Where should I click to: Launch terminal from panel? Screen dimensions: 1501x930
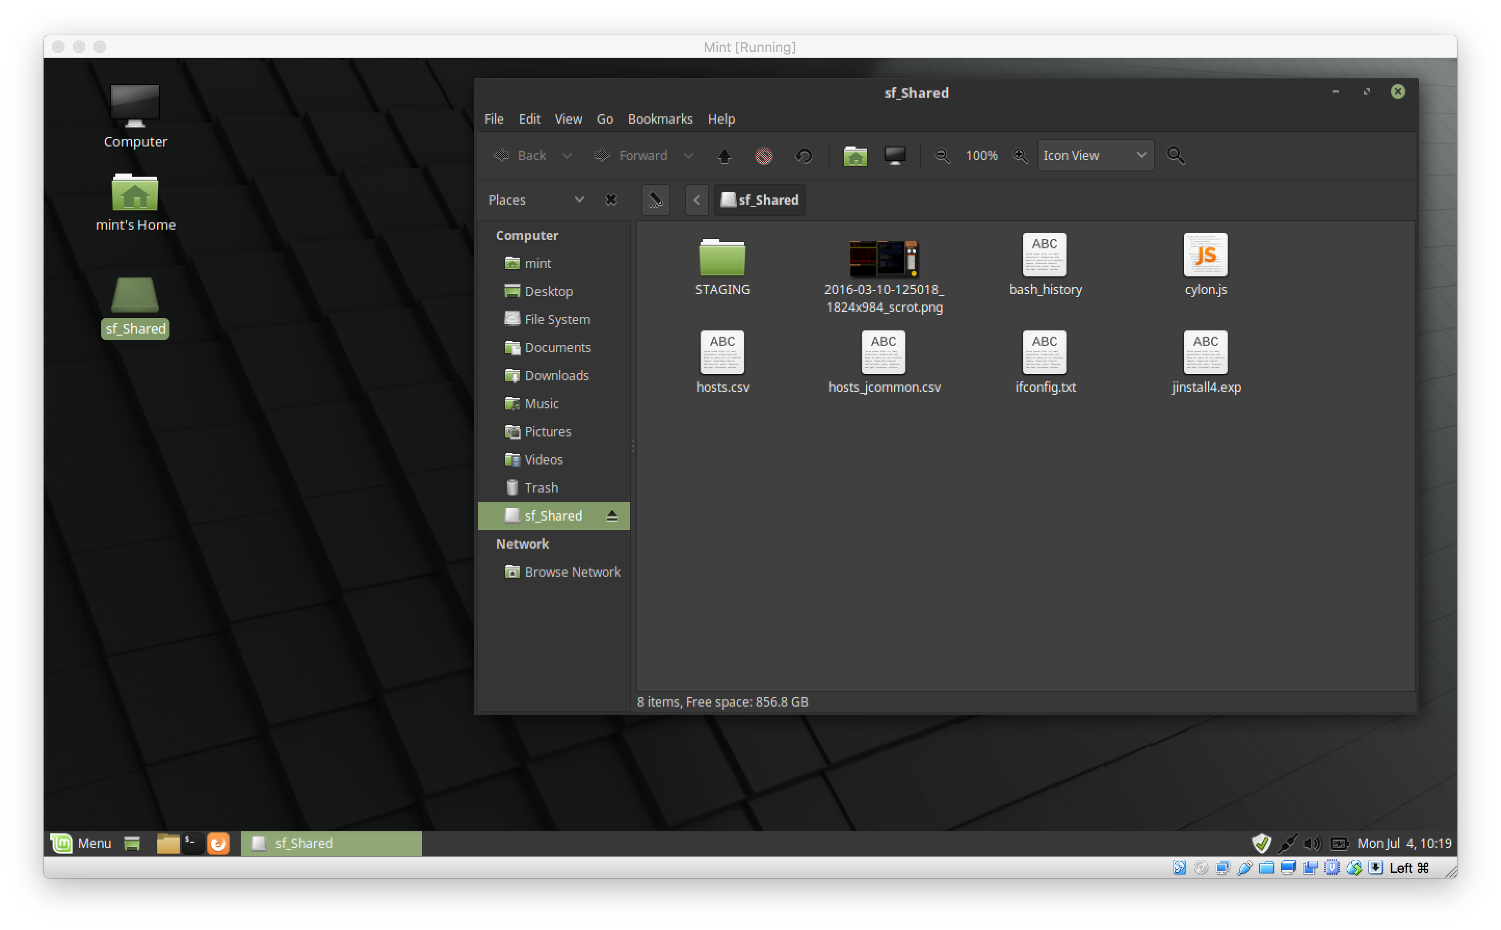[x=192, y=843]
